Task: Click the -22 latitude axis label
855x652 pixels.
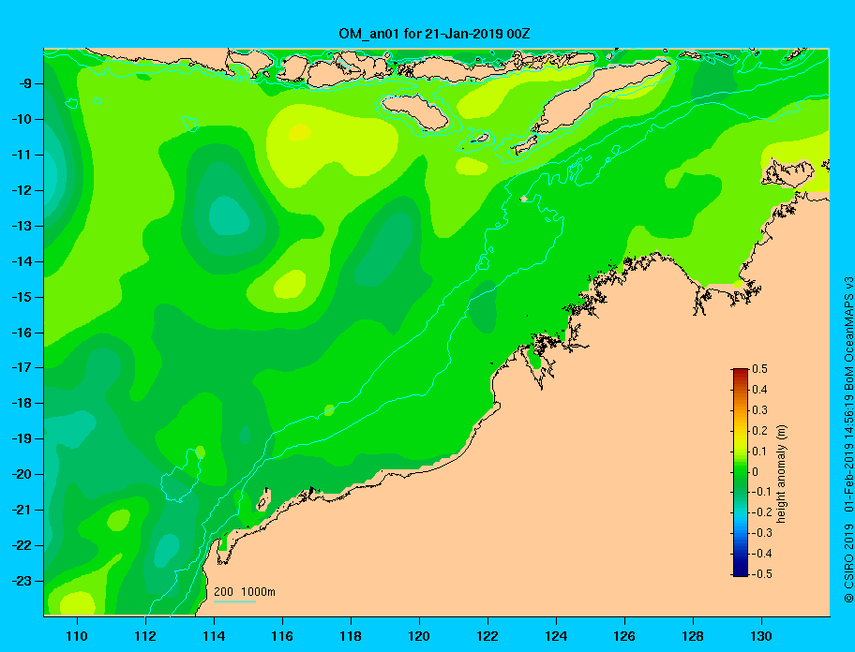Action: [22, 545]
